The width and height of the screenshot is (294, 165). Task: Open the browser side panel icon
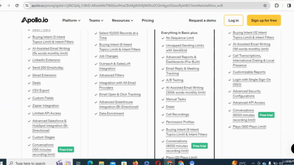pyautogui.click(x=289, y=5)
